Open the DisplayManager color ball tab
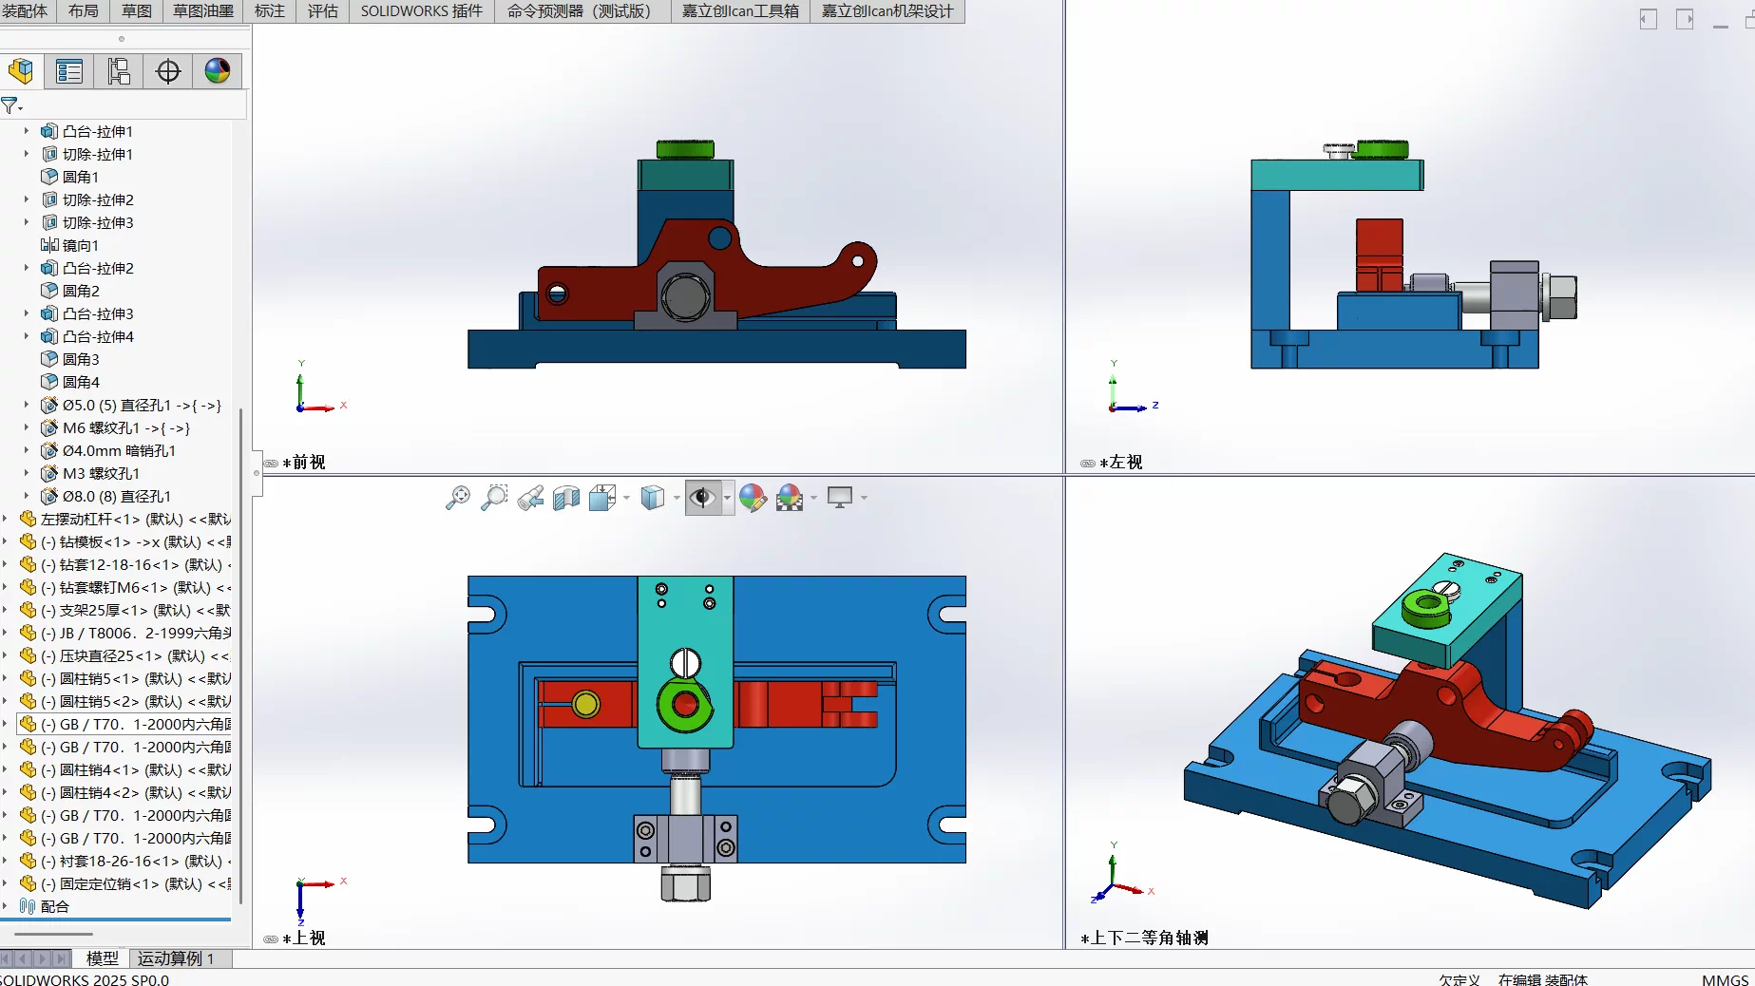 pyautogui.click(x=218, y=71)
